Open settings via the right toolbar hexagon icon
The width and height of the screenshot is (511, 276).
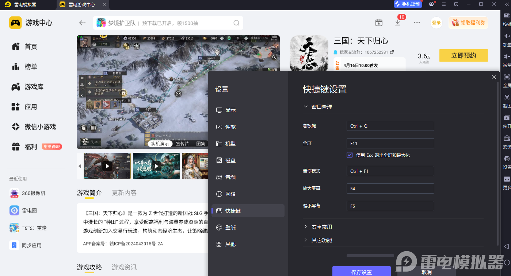[507, 159]
